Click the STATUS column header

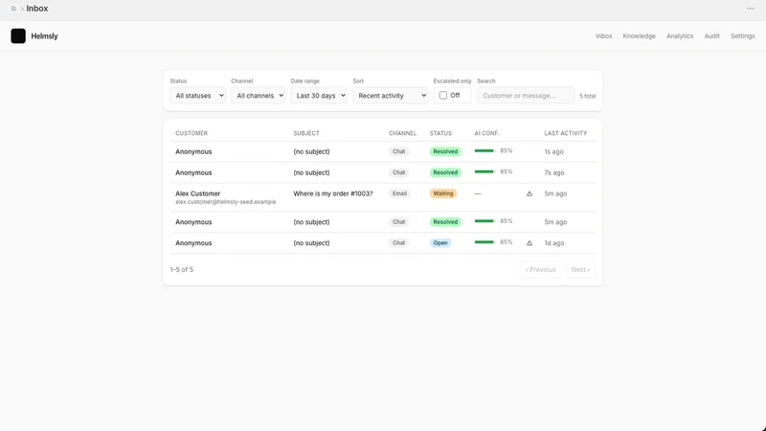440,133
